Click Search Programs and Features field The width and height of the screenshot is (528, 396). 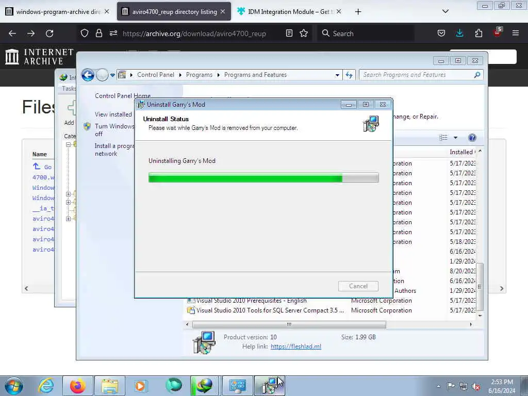[417, 75]
